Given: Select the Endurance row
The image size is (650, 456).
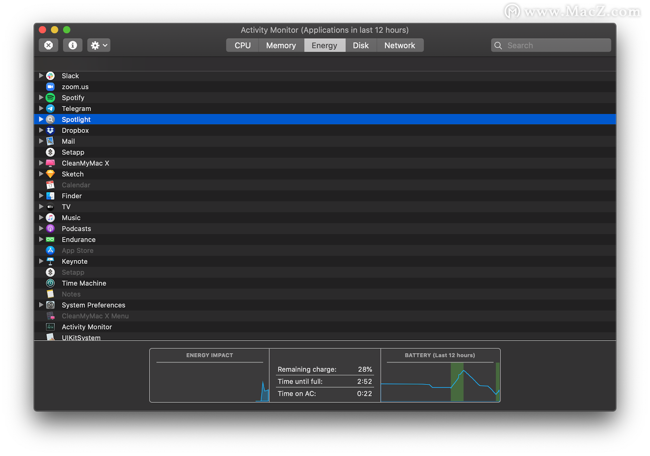Looking at the screenshot, I should coord(325,240).
